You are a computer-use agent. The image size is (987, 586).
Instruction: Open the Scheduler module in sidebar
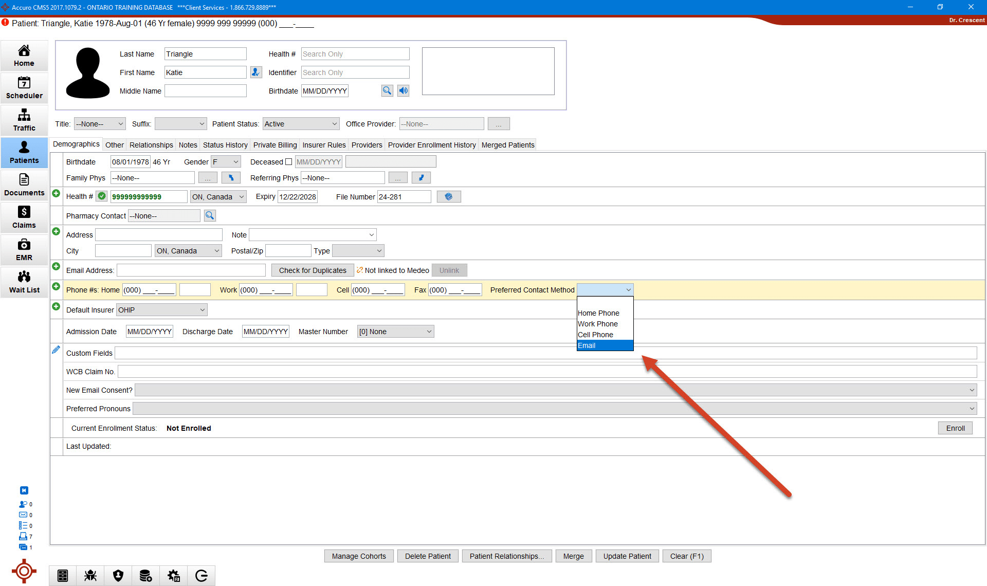coord(24,87)
